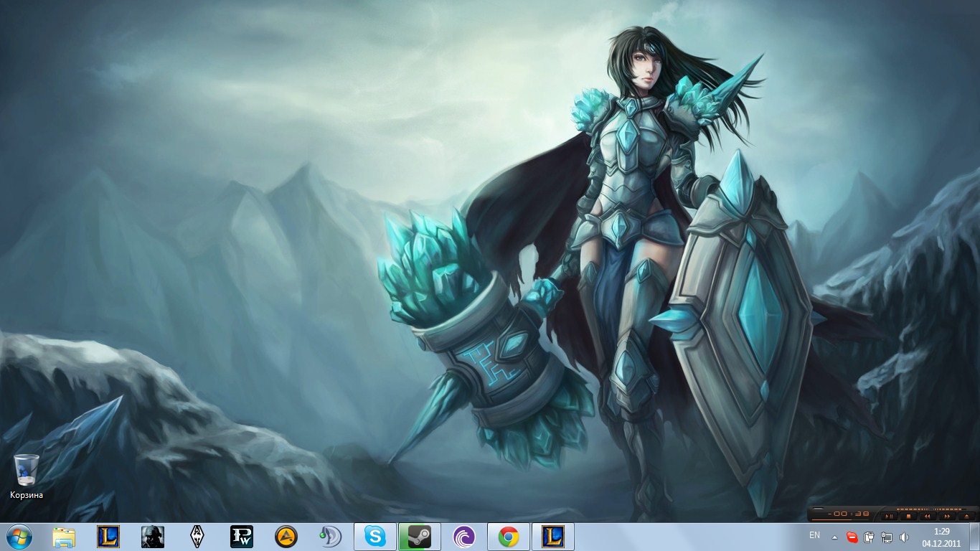Click the eject button in mini player
The image size is (980, 551).
(x=966, y=516)
